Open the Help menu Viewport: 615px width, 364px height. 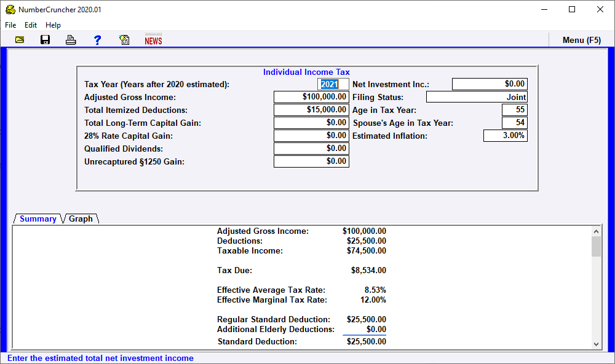pos(53,25)
